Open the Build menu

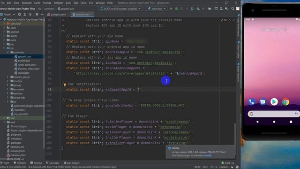pyautogui.click(x=68, y=3)
